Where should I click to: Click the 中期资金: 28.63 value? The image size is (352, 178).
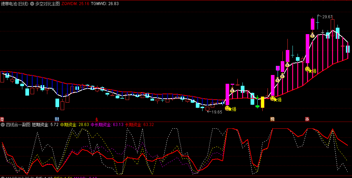click(x=74, y=125)
